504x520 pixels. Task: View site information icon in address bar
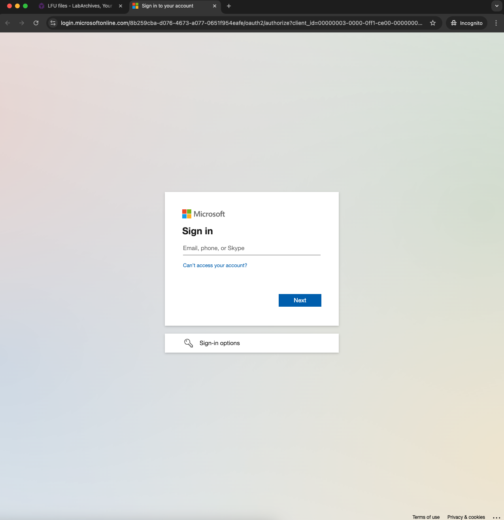coord(53,23)
